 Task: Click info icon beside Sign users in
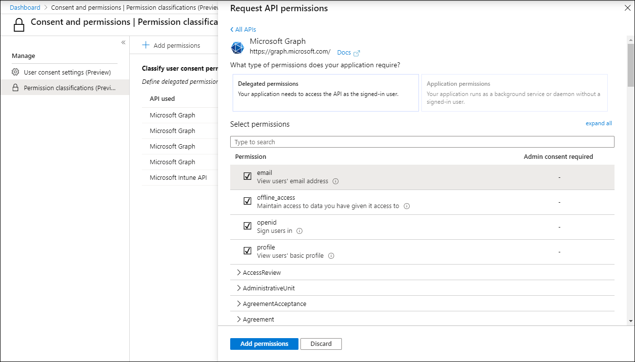299,231
